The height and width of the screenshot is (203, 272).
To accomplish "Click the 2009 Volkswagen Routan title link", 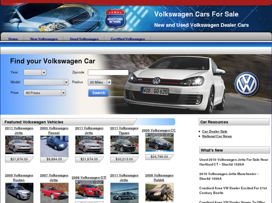I will 19,178.
